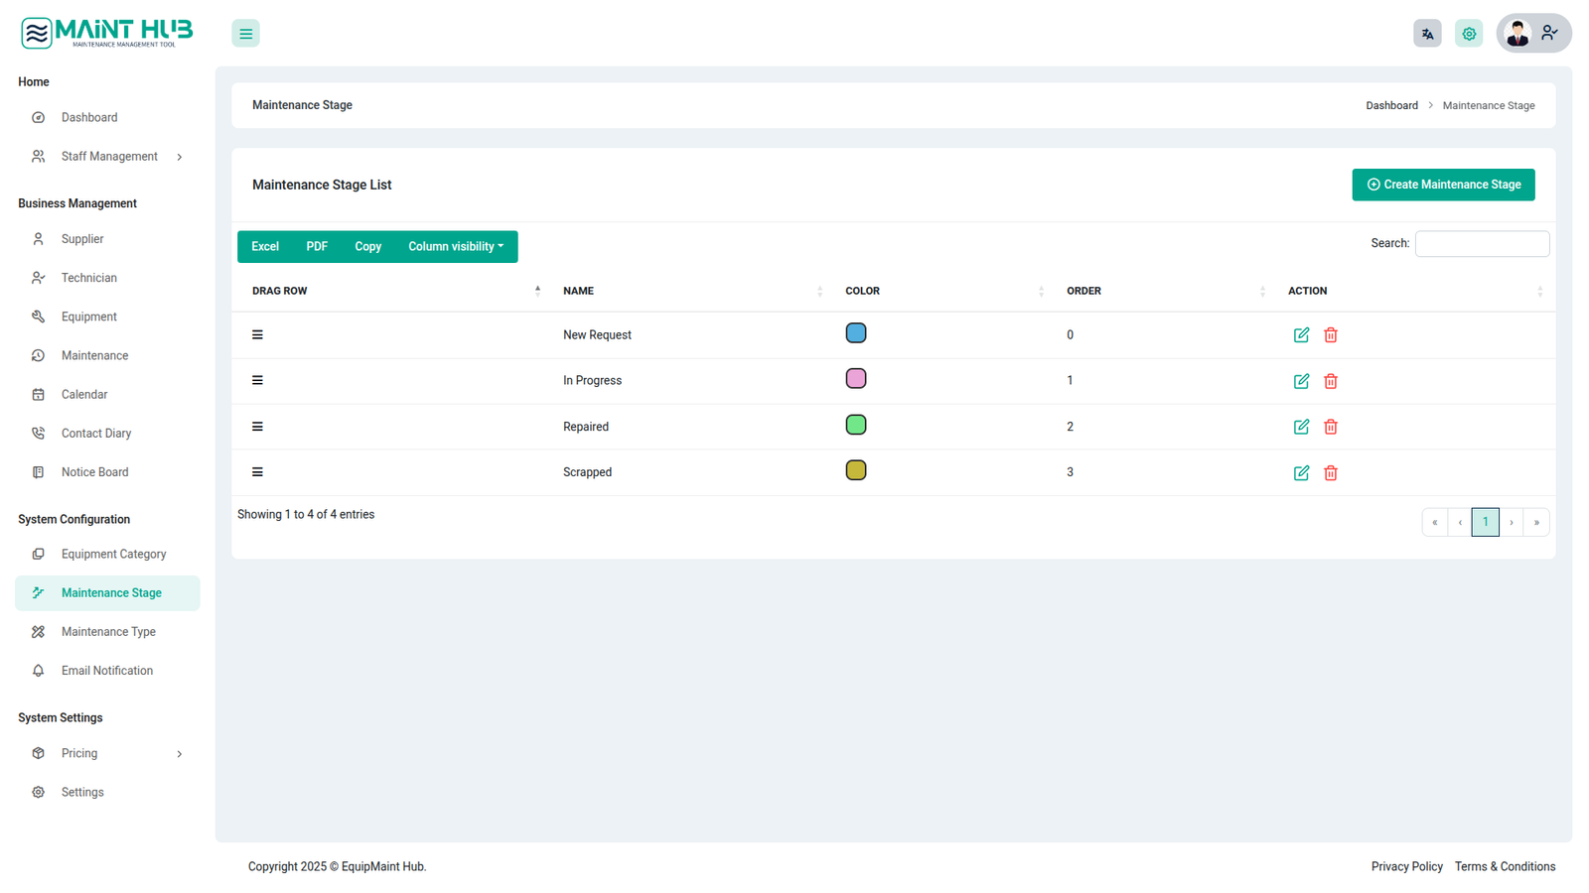Click the pink In Progress color swatch
Screen dimensions: 1589x893
[x=856, y=379]
